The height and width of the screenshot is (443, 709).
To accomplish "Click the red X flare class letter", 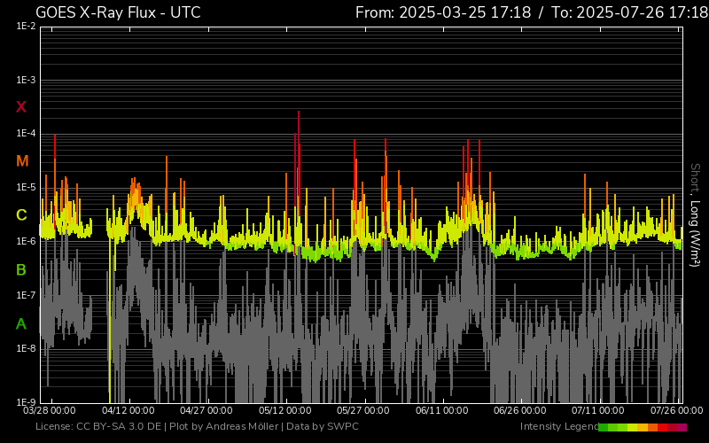I will pyautogui.click(x=21, y=107).
